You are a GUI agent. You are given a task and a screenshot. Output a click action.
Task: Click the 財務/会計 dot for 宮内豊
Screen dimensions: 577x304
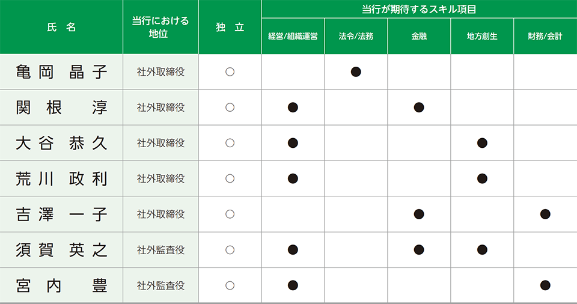(545, 285)
